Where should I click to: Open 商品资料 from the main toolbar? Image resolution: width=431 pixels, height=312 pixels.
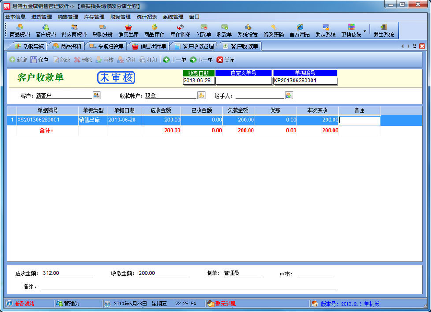click(x=19, y=30)
